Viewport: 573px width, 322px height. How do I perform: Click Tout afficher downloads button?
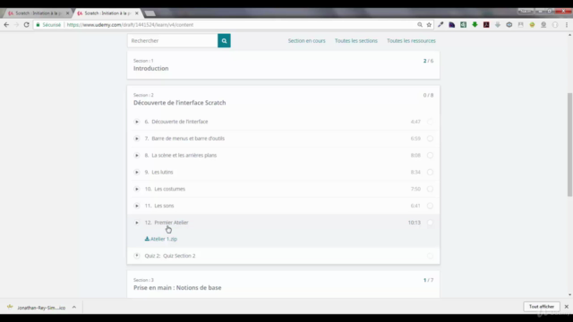[x=541, y=307]
